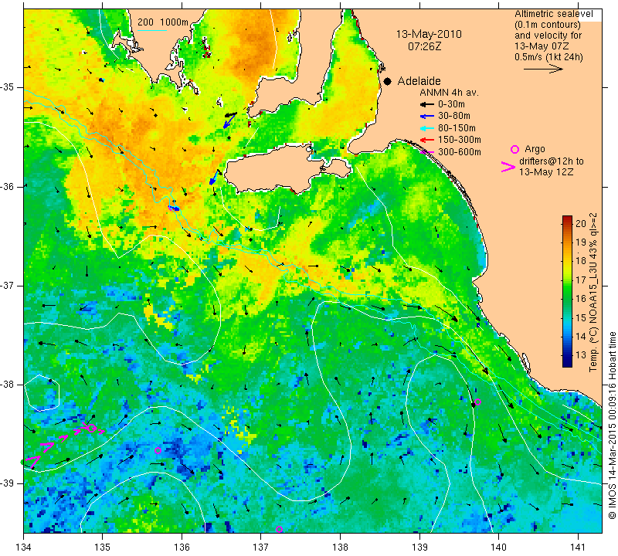Click the 13-May 12Z legend text

pyautogui.click(x=546, y=172)
